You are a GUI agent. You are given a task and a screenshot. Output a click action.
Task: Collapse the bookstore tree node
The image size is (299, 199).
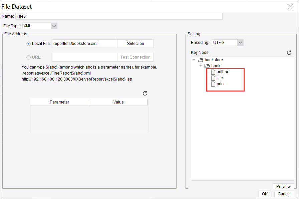tap(194, 60)
